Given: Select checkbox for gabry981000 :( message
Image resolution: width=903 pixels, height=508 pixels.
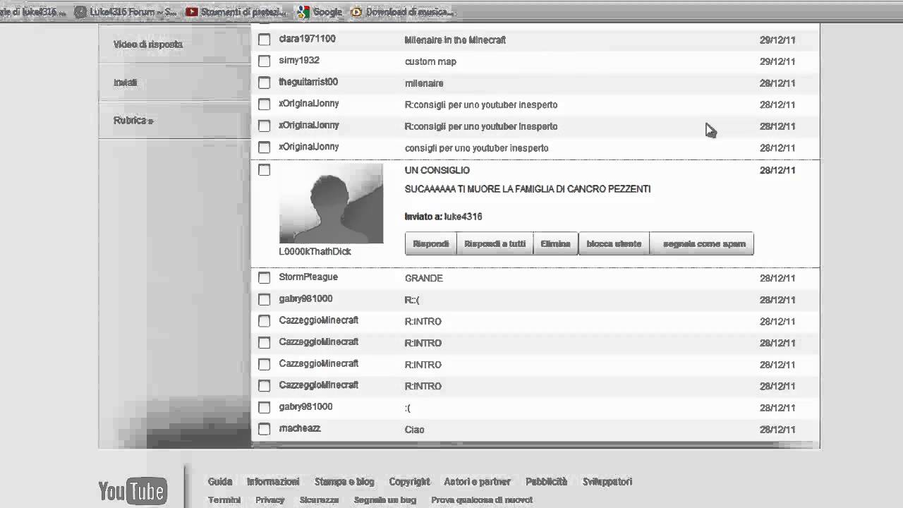Looking at the screenshot, I should click(x=264, y=407).
